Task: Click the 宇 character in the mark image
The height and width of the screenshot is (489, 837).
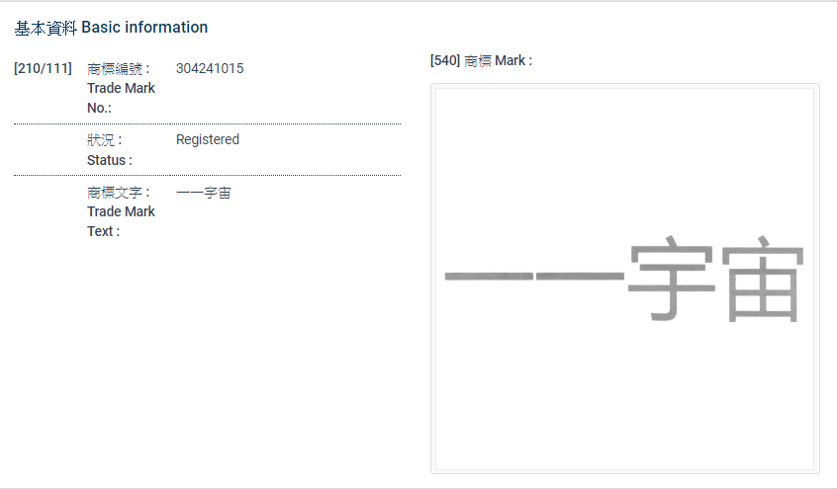Action: point(672,279)
